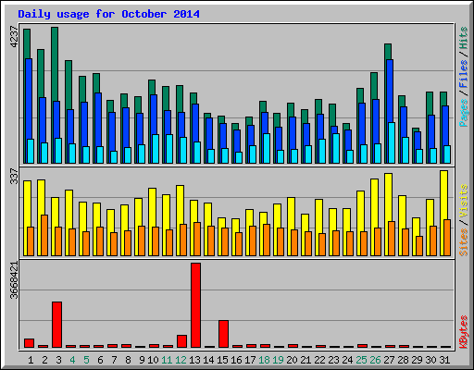Screen dimensions: 474x370
Task: Click the Files legend label
Action: (x=463, y=74)
